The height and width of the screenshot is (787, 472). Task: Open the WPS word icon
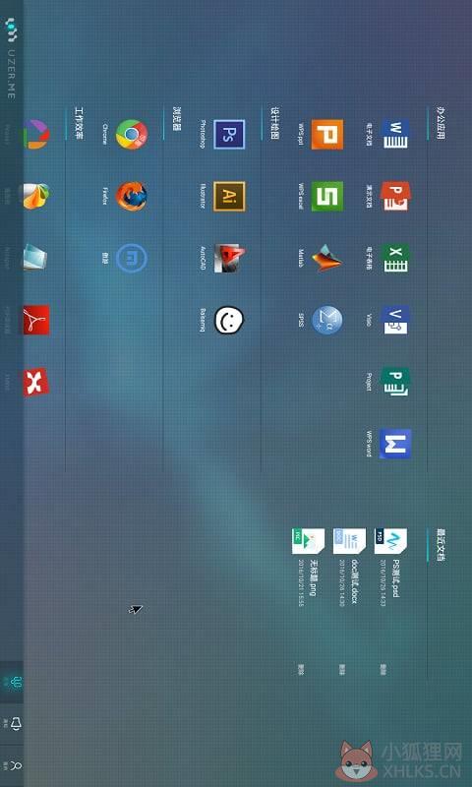click(x=394, y=444)
